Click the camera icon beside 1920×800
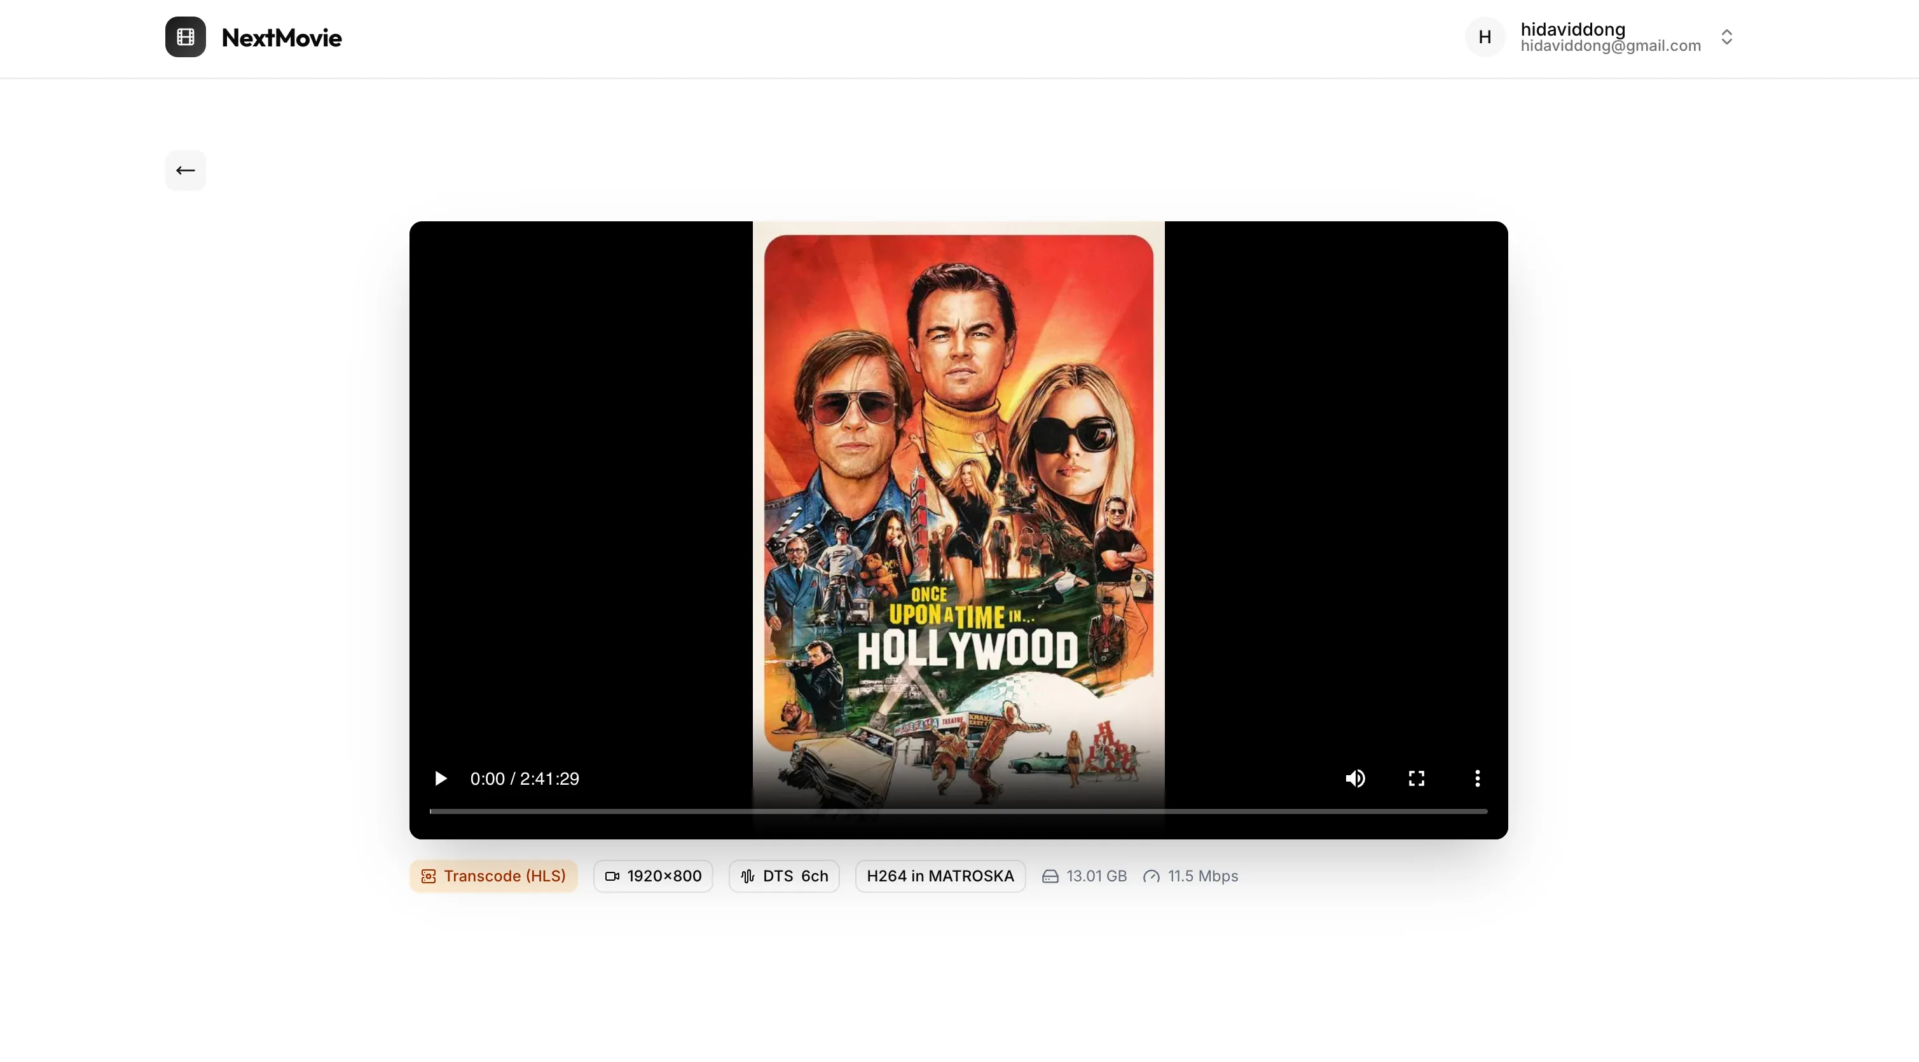The height and width of the screenshot is (1062, 1919). pyautogui.click(x=612, y=876)
